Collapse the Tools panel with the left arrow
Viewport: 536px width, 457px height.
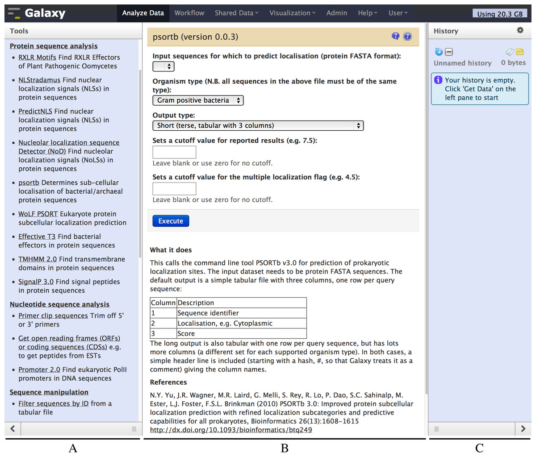[13, 429]
